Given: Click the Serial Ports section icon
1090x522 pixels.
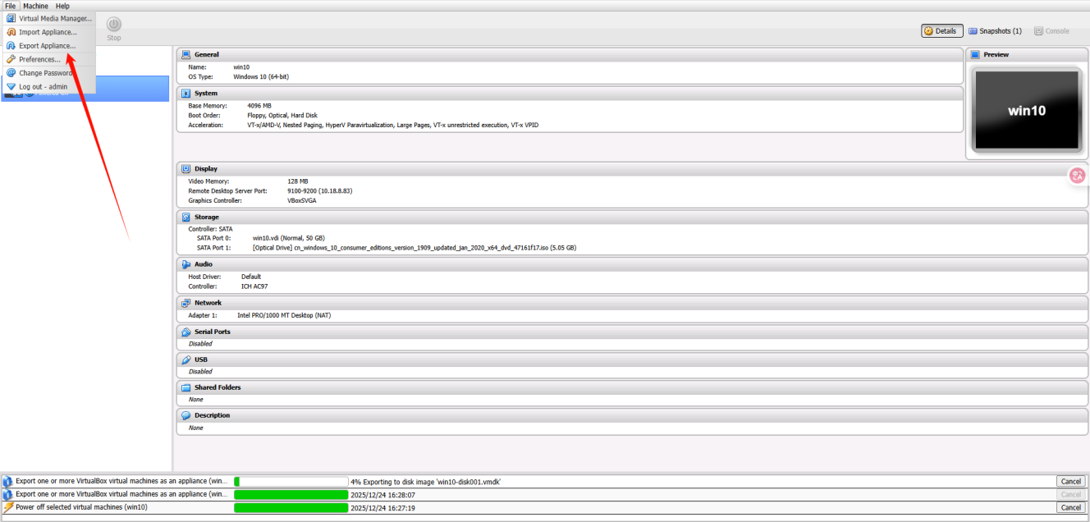Looking at the screenshot, I should pos(185,331).
